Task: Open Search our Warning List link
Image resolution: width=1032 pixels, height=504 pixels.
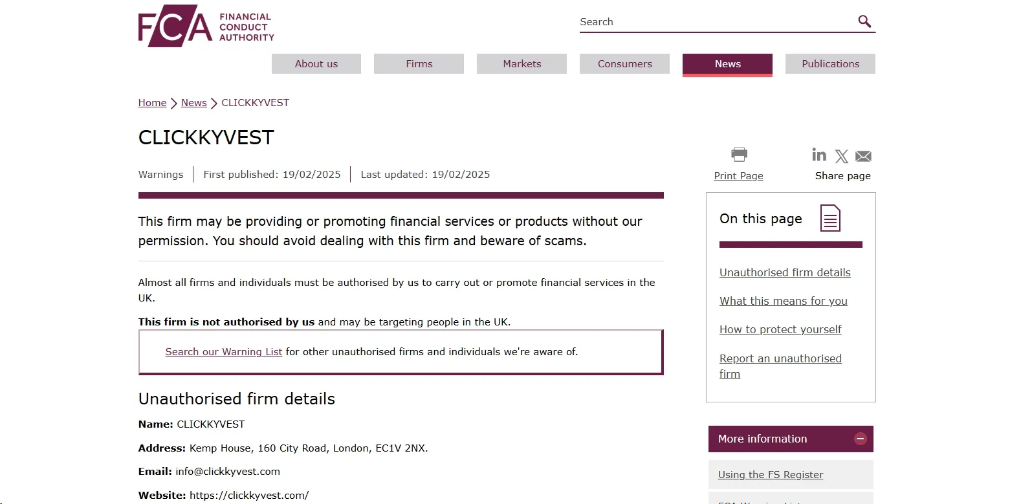Action: pos(224,352)
